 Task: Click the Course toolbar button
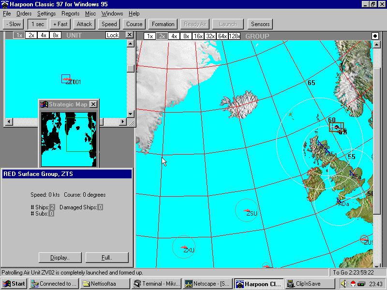134,24
